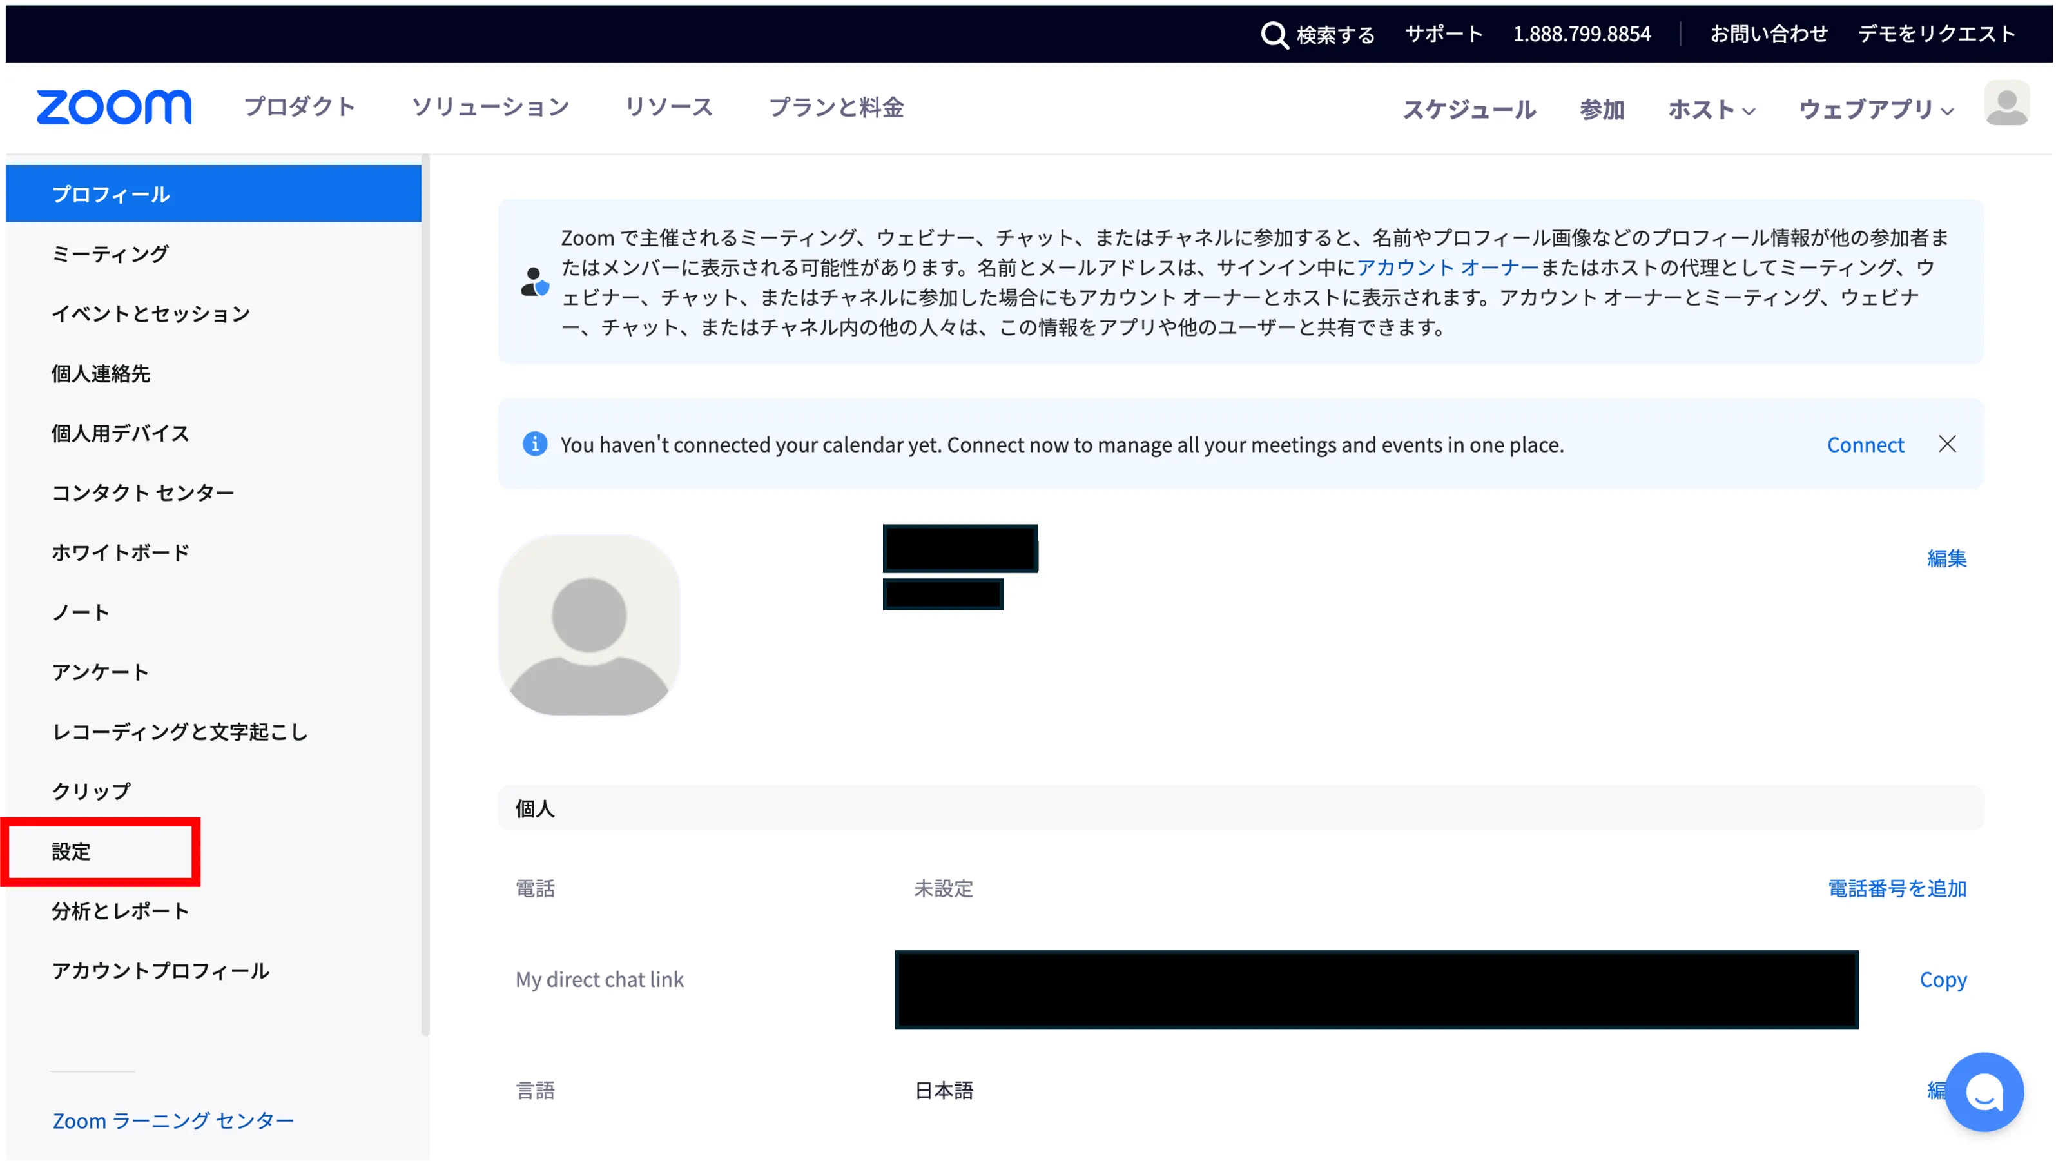This screenshot has width=2056, height=1161.
Task: Click the Copy direct chat link
Action: pyautogui.click(x=1942, y=980)
